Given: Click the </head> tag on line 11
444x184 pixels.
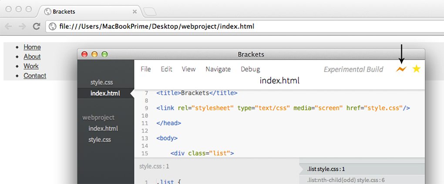Looking at the screenshot, I should tap(168, 123).
